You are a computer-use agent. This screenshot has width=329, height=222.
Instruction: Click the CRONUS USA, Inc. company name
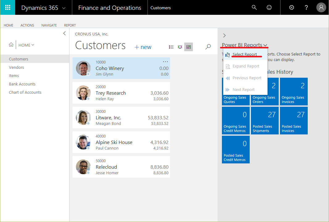point(92,34)
